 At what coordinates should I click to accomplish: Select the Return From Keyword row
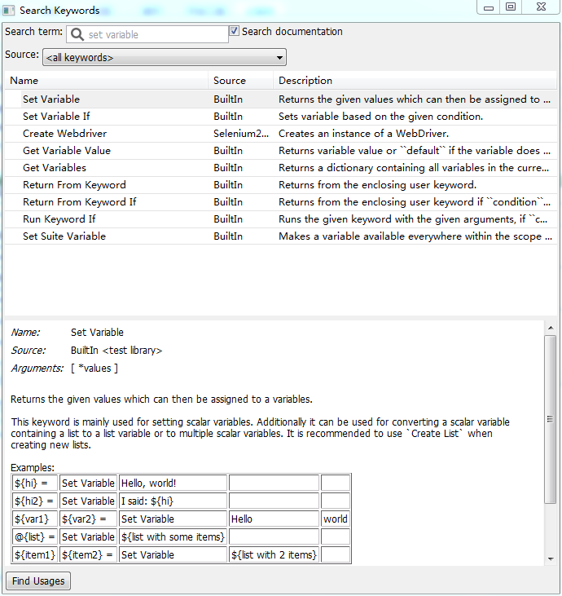pyautogui.click(x=281, y=185)
